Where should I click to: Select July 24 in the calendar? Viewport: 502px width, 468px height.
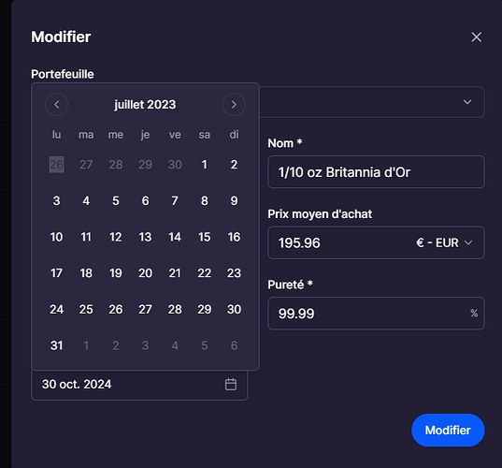[57, 310]
